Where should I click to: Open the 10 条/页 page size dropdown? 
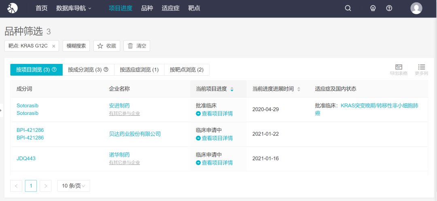tap(74, 186)
